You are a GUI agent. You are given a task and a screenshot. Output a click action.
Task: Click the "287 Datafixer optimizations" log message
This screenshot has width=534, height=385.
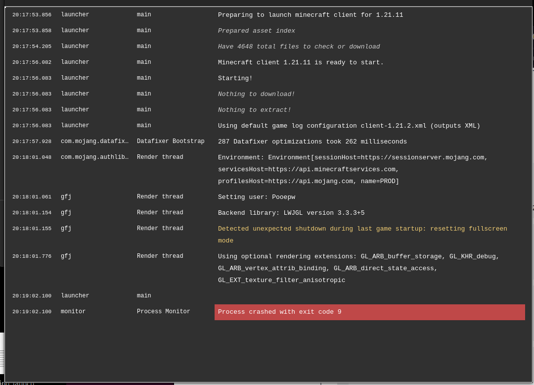pos(312,142)
